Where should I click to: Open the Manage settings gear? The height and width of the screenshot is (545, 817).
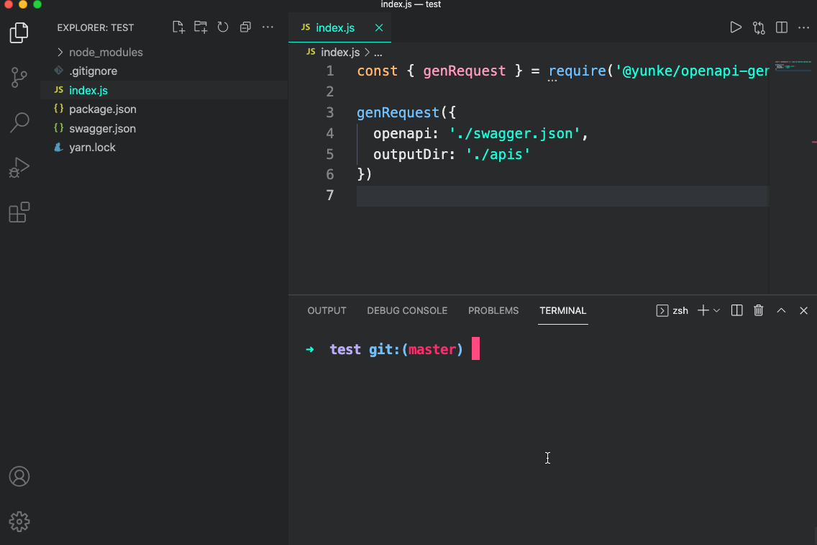(x=19, y=521)
